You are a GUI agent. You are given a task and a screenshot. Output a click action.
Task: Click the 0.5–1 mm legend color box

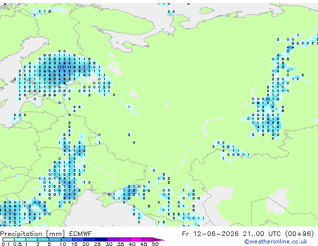click(20, 239)
